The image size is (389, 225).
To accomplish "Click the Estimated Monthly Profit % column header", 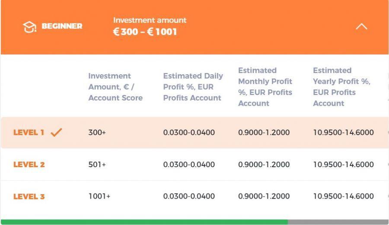I will coord(265,87).
